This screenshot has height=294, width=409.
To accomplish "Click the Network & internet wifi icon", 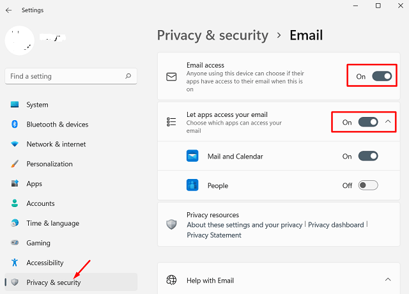I will pos(15,144).
